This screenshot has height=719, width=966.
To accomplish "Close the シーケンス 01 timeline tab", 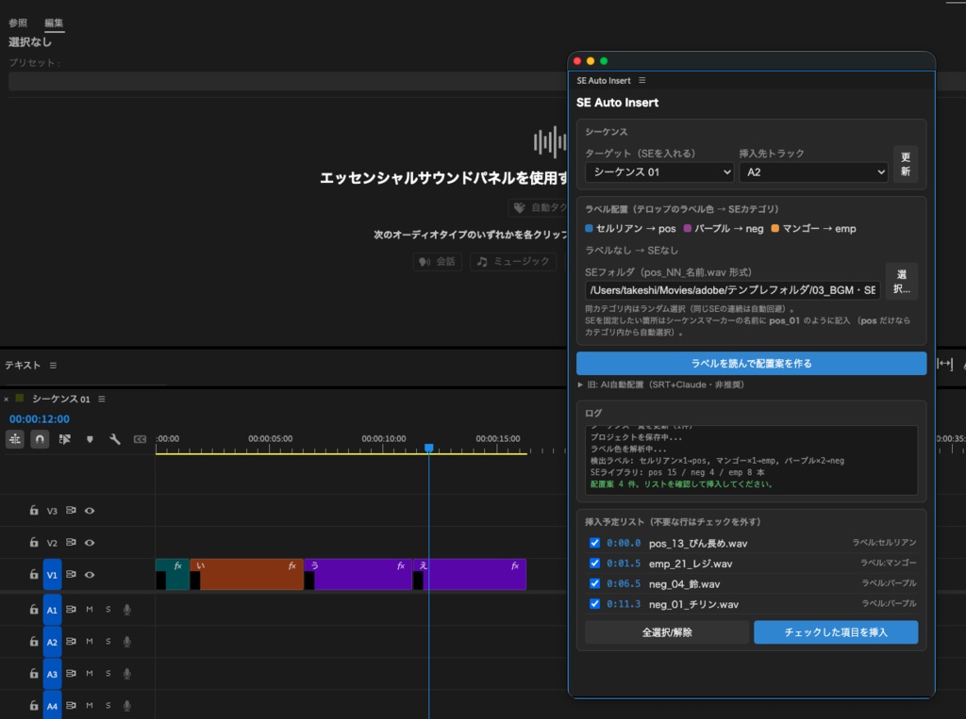I will pos(7,400).
